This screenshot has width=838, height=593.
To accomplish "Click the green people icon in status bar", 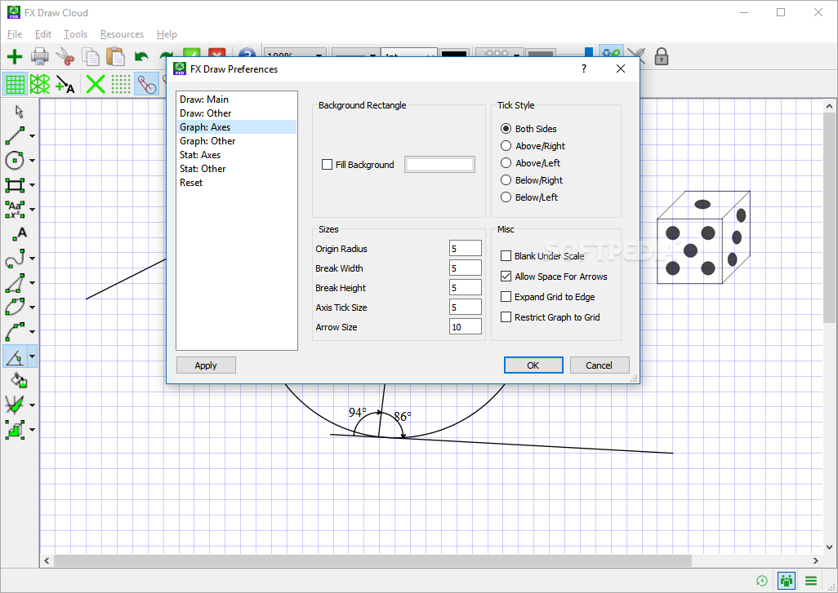I will [x=787, y=580].
